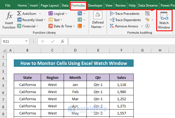175x118 pixels.
Task: Open the Developer tab
Action: pos(95,5)
